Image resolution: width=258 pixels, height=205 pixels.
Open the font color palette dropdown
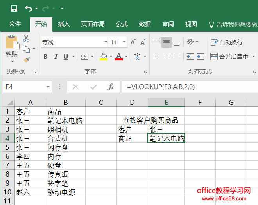(126, 57)
